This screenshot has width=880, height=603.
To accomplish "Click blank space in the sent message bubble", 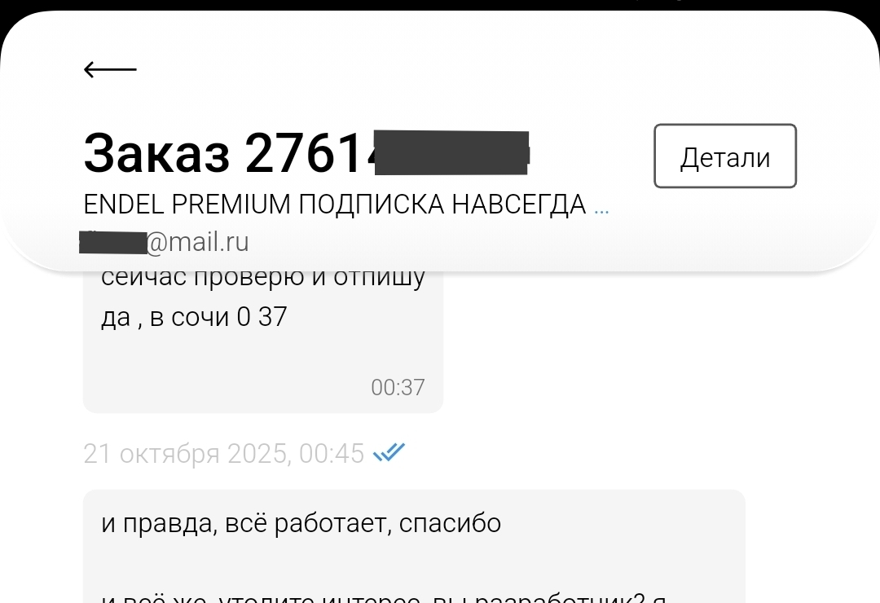I will [618, 556].
